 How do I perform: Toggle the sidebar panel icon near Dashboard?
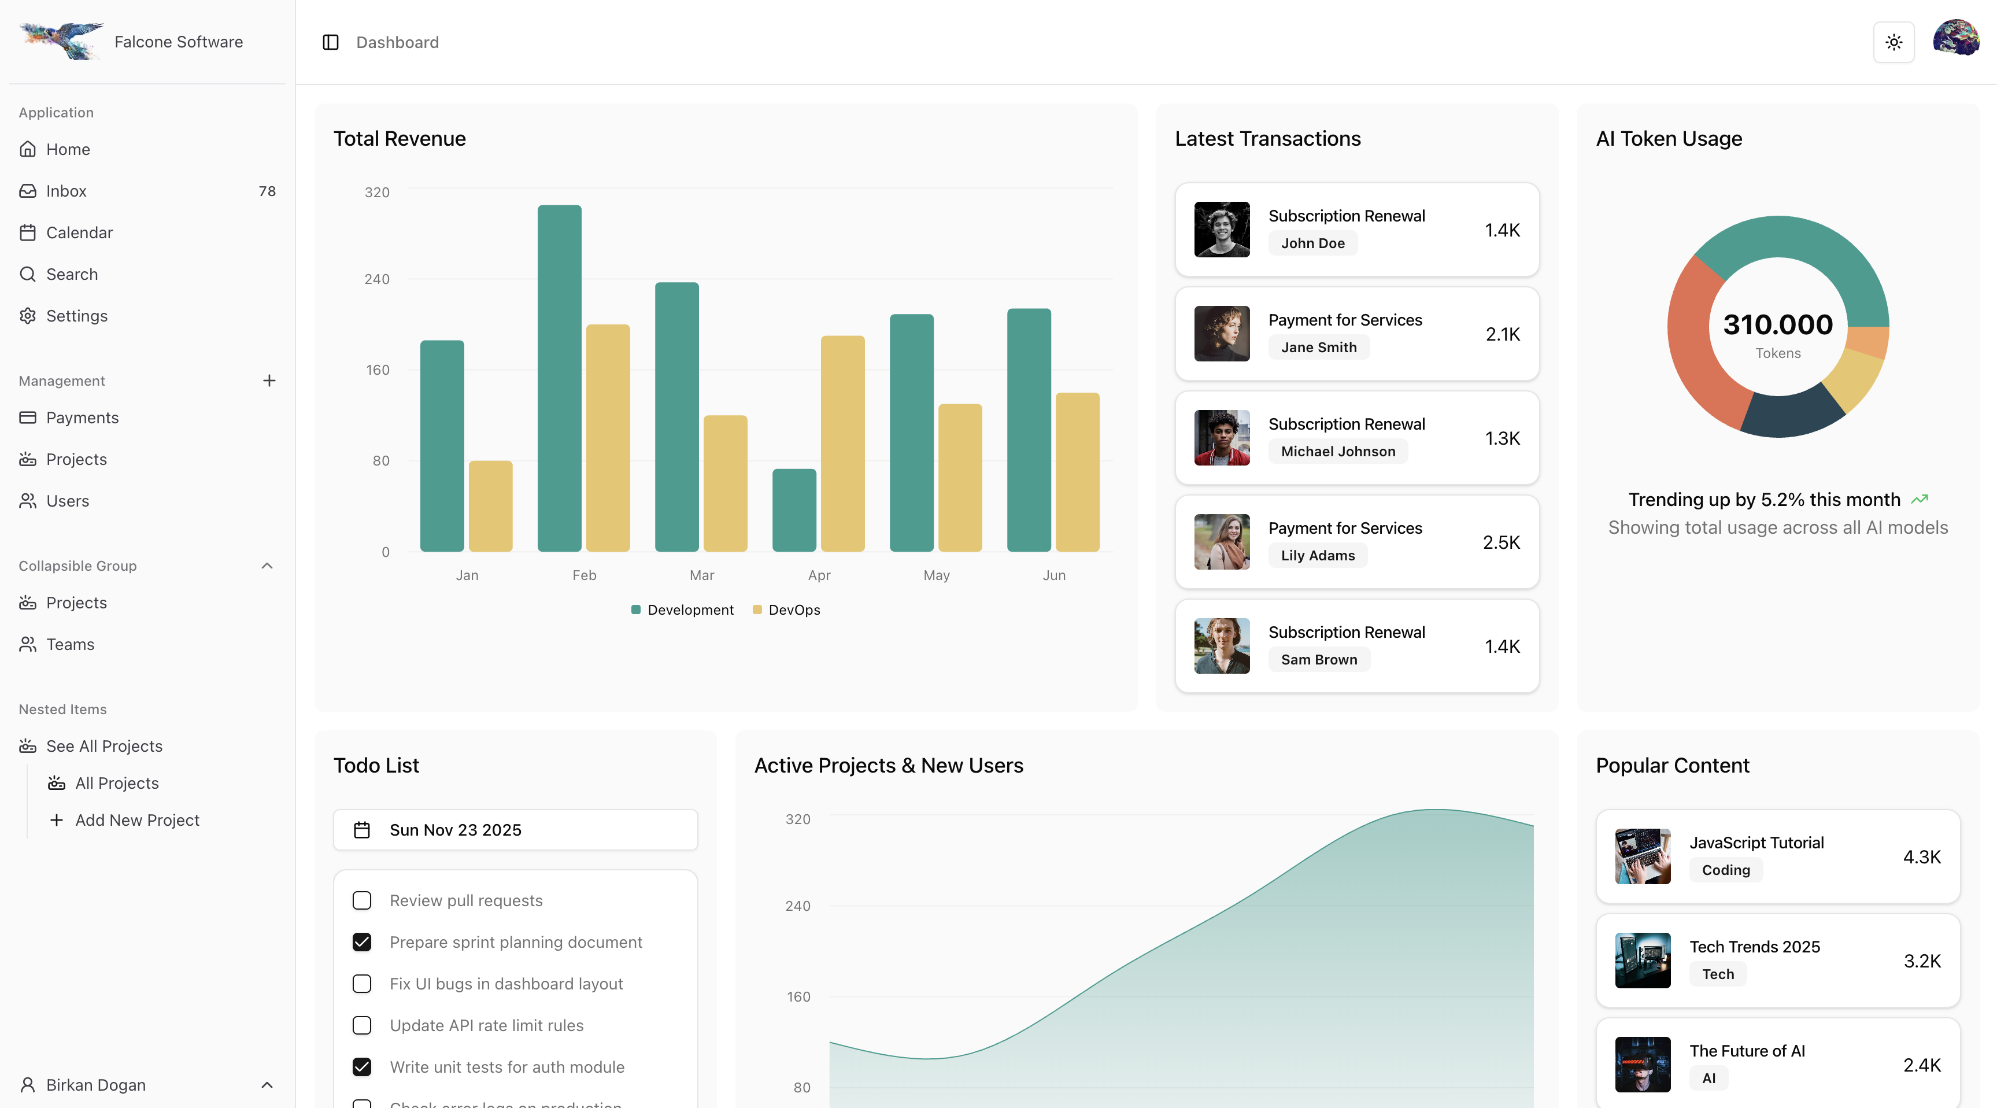(x=331, y=42)
